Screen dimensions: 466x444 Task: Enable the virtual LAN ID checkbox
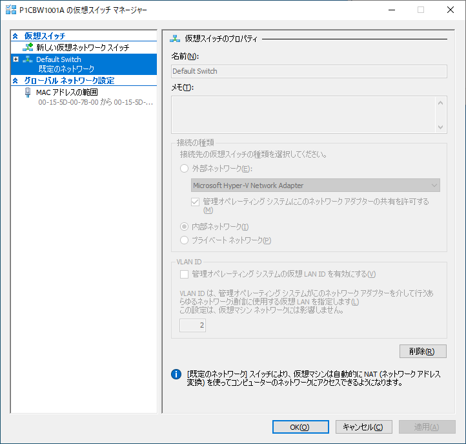coord(184,274)
